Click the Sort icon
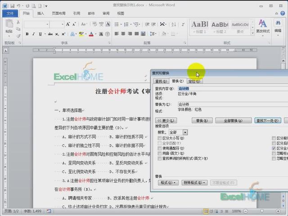 click(x=174, y=24)
